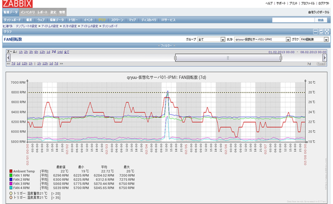Screen dimensions: 333x204
Task: Go to スクリーン submenu item
Action: pos(117,20)
